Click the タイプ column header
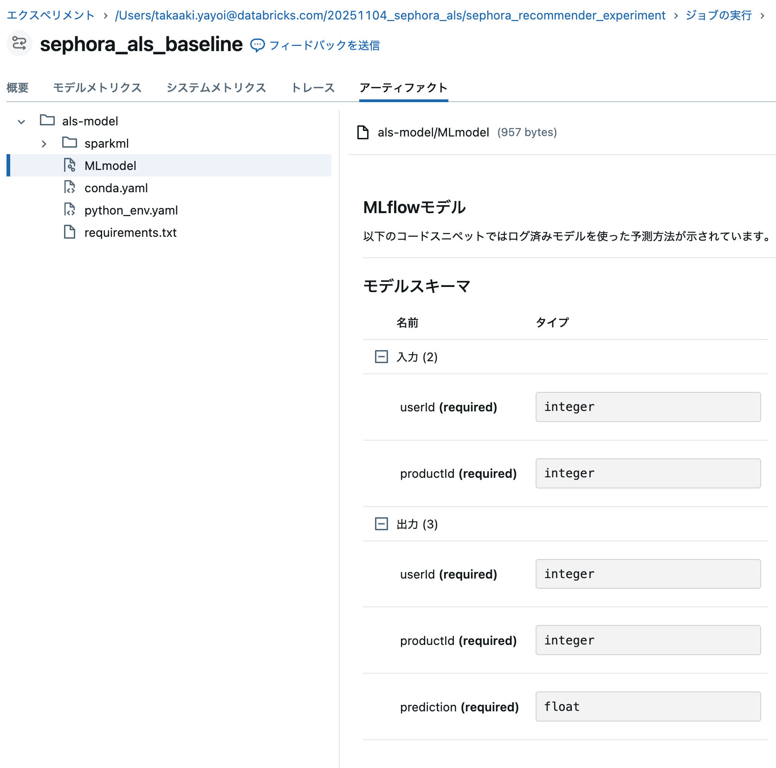This screenshot has width=776, height=768. (x=552, y=322)
